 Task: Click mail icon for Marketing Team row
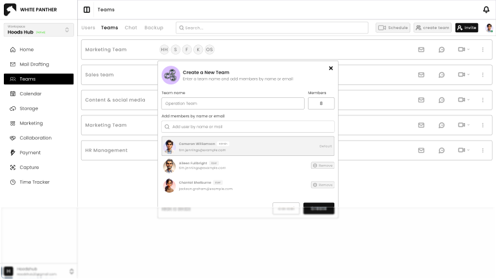pos(421,50)
